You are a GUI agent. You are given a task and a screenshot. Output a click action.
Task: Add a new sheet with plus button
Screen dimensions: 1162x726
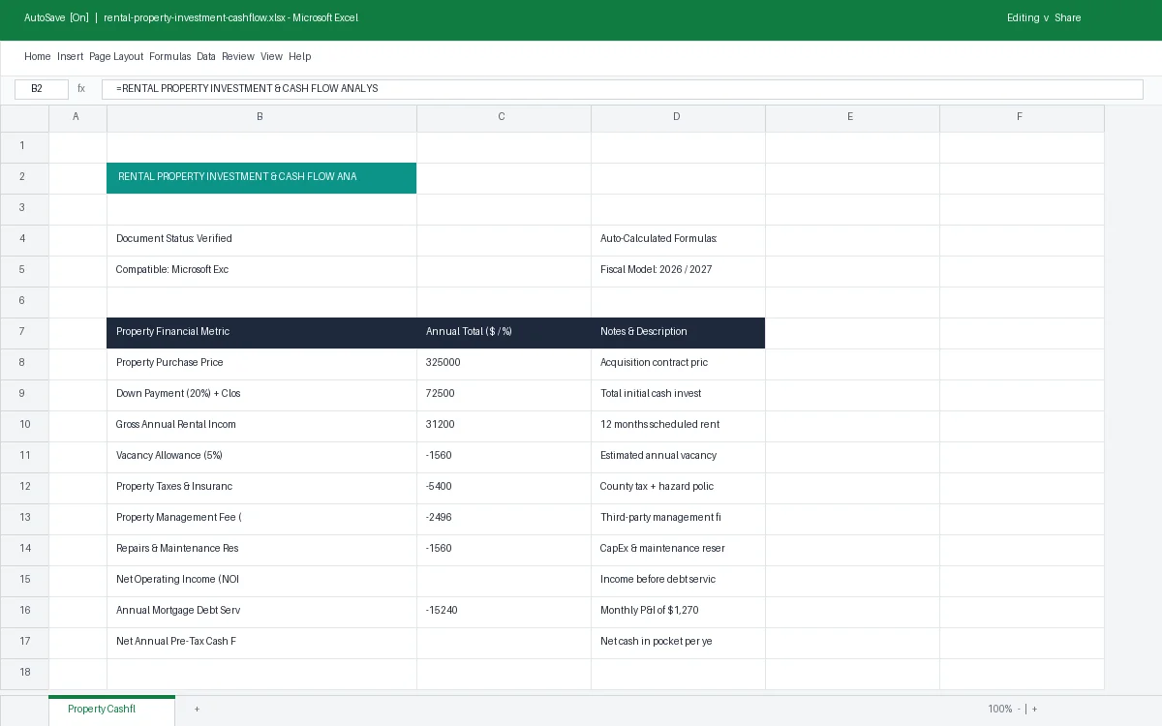(x=197, y=710)
